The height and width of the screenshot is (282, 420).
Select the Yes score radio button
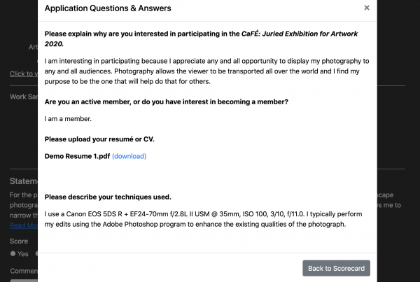[x=13, y=253]
